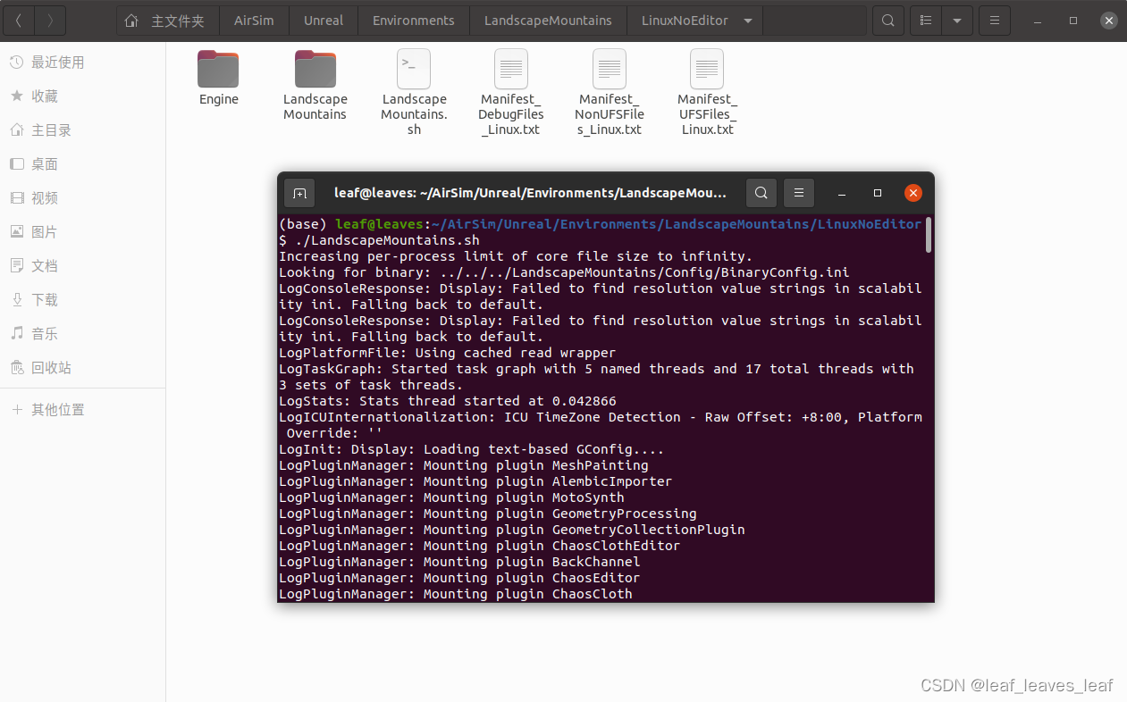Select Recent (最近使用) in sidebar
1127x702 pixels.
click(82, 63)
